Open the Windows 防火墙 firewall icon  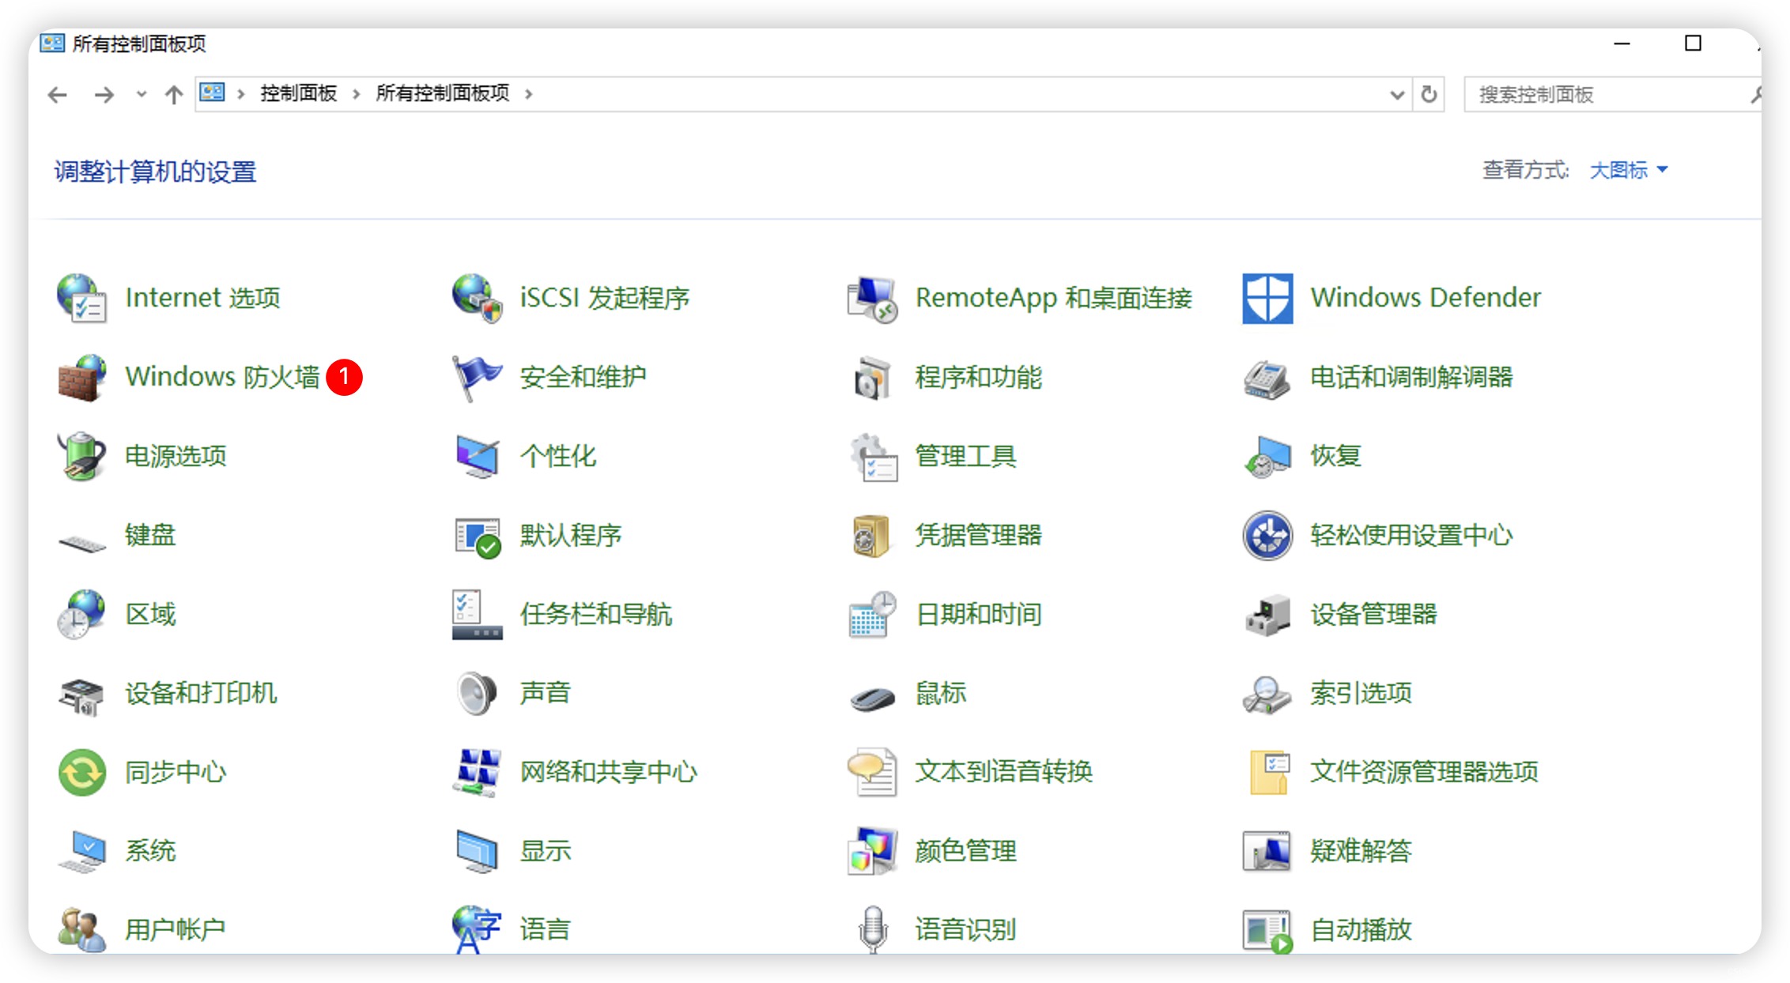tap(81, 378)
